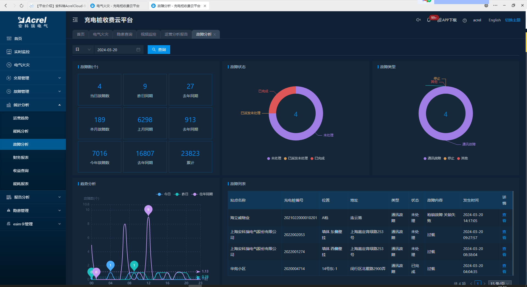Switch language to English
527x287 pixels.
point(494,20)
